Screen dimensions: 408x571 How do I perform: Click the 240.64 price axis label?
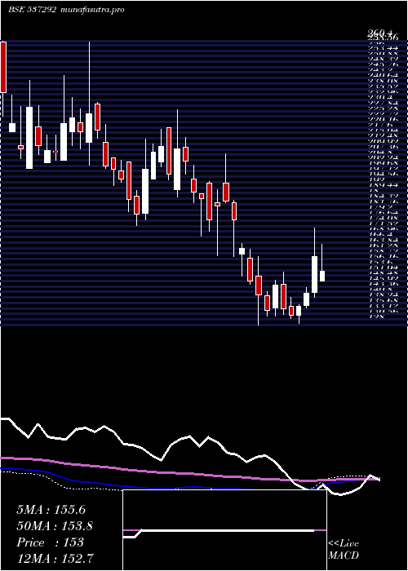(x=384, y=75)
